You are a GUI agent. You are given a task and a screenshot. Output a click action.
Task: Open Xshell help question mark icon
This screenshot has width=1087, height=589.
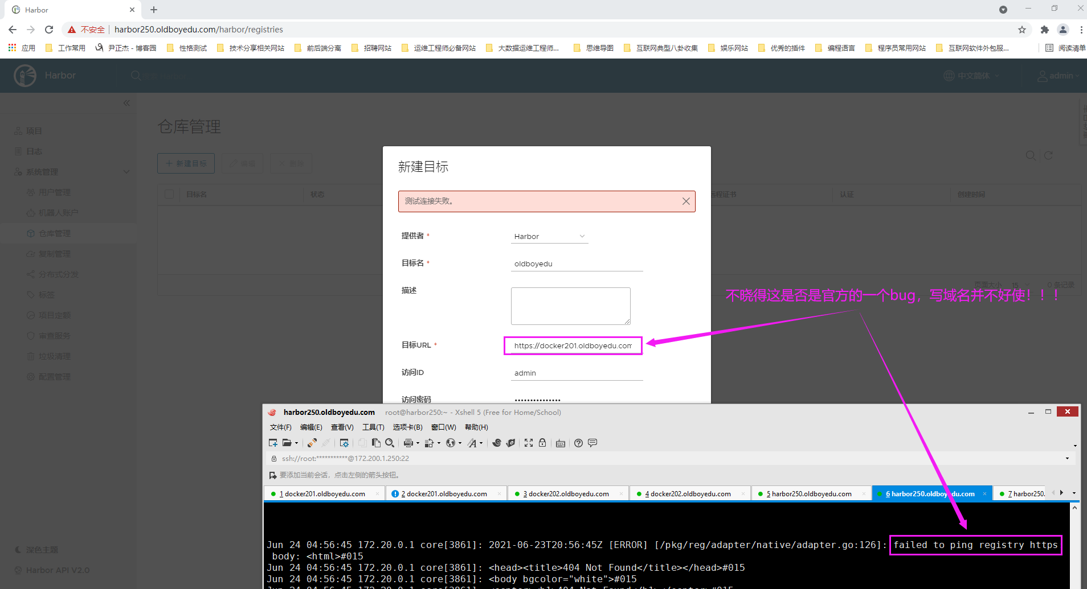coord(578,443)
